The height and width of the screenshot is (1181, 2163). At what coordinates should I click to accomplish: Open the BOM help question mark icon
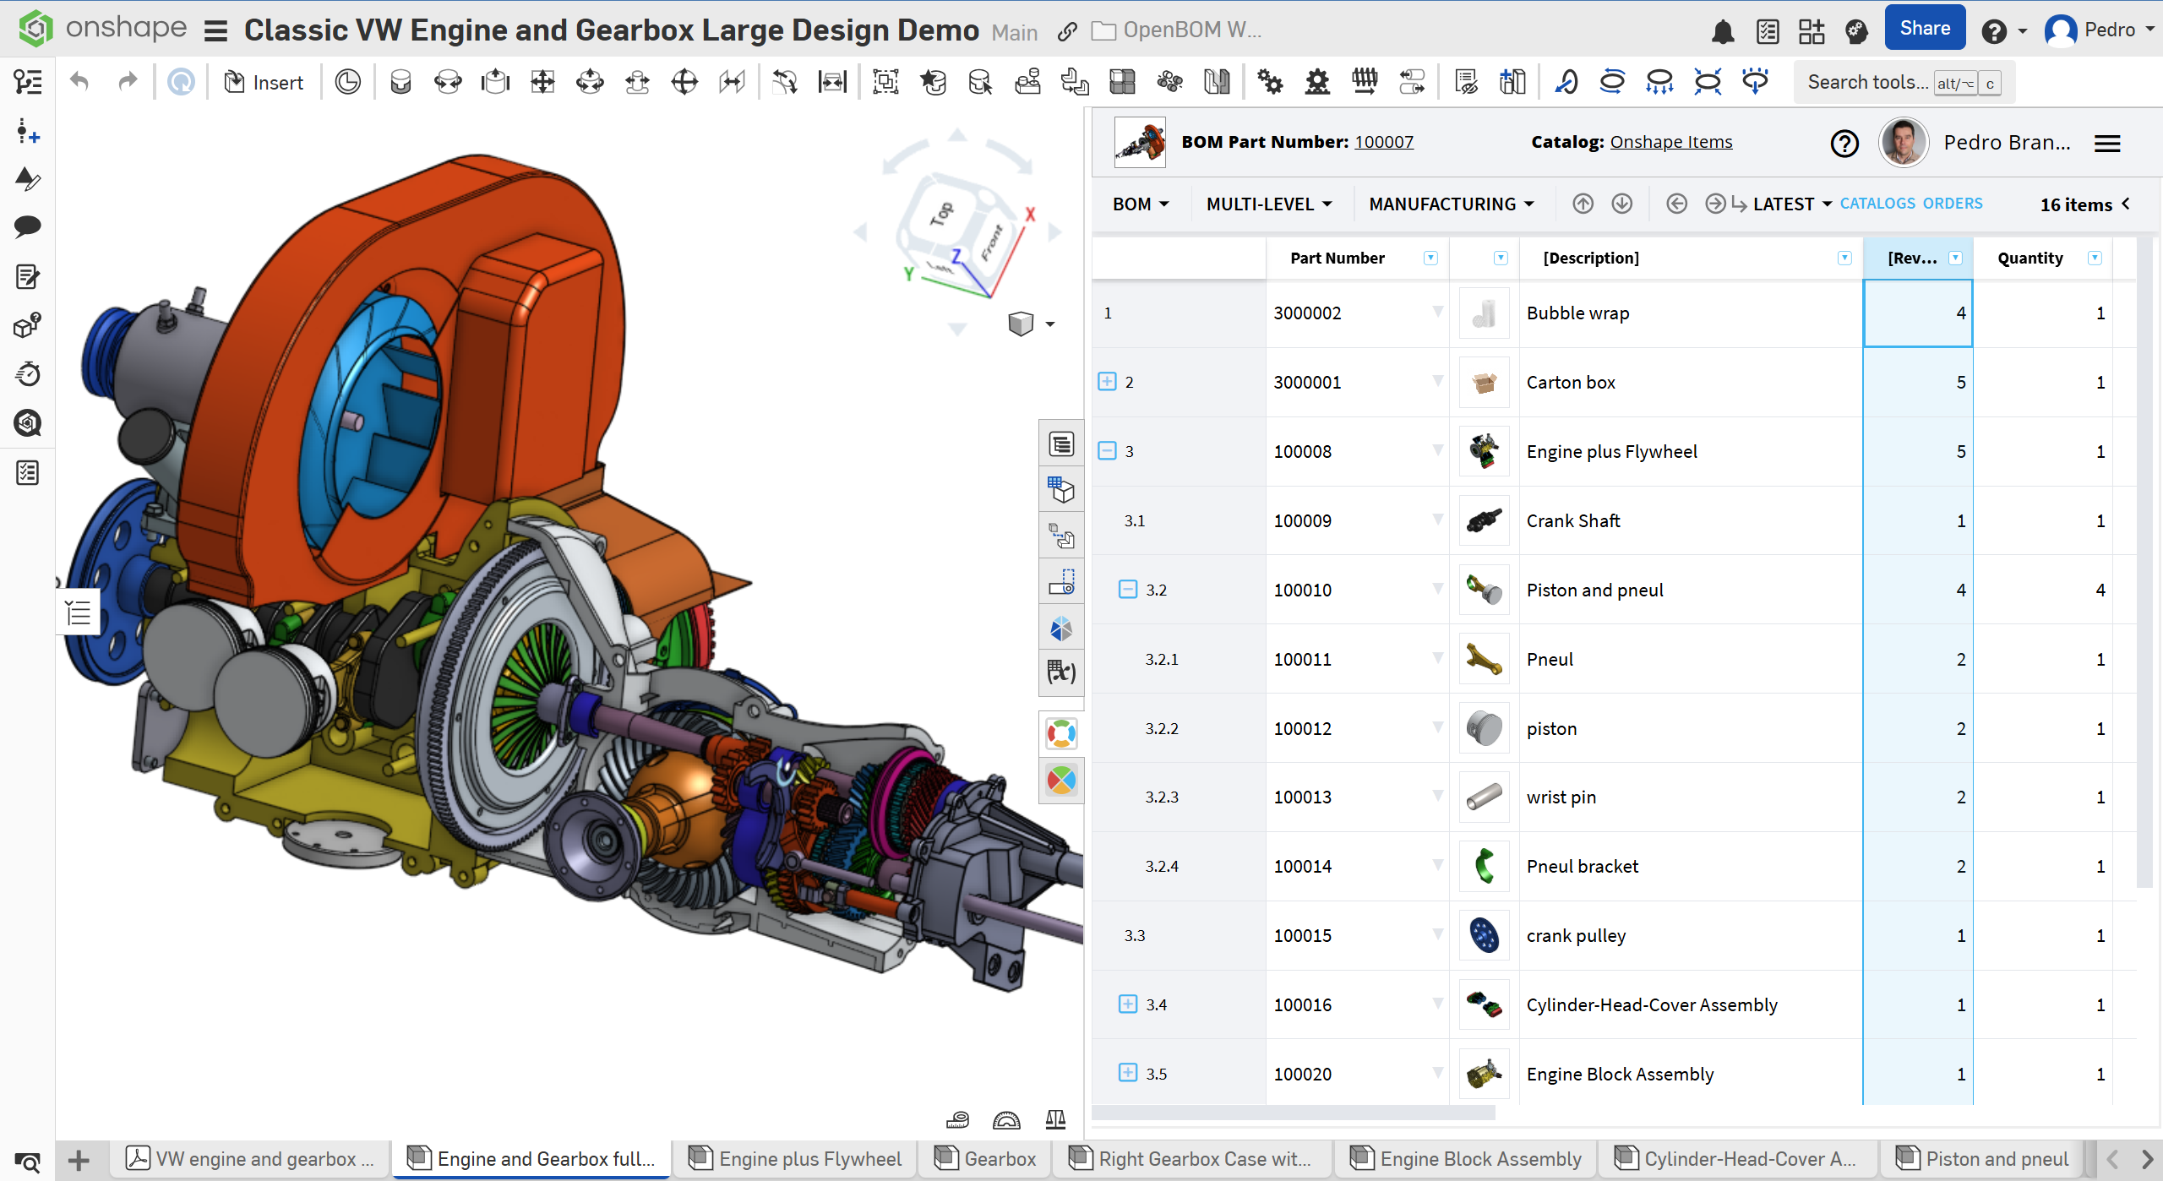(x=1844, y=143)
